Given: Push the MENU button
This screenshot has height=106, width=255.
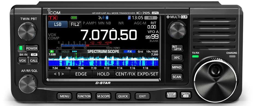Looking at the screenshot, I should (x=64, y=96).
